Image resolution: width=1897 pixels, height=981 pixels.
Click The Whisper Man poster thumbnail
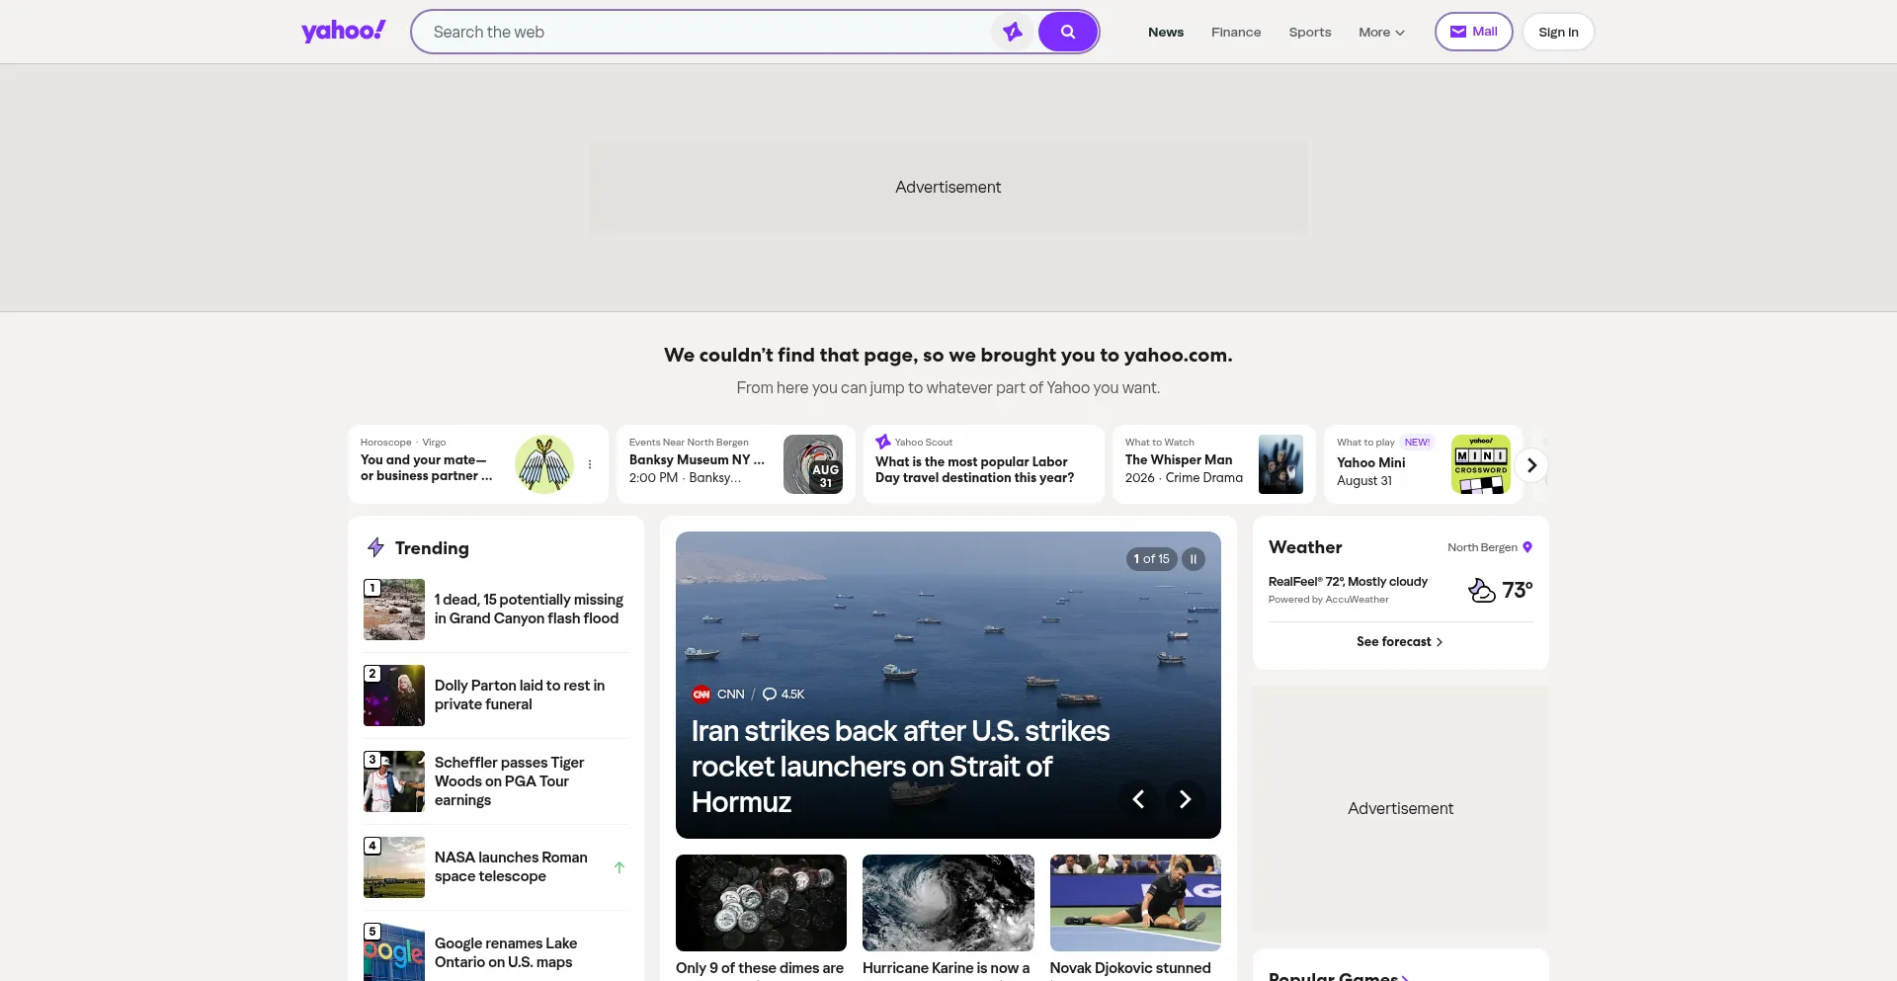(x=1280, y=464)
